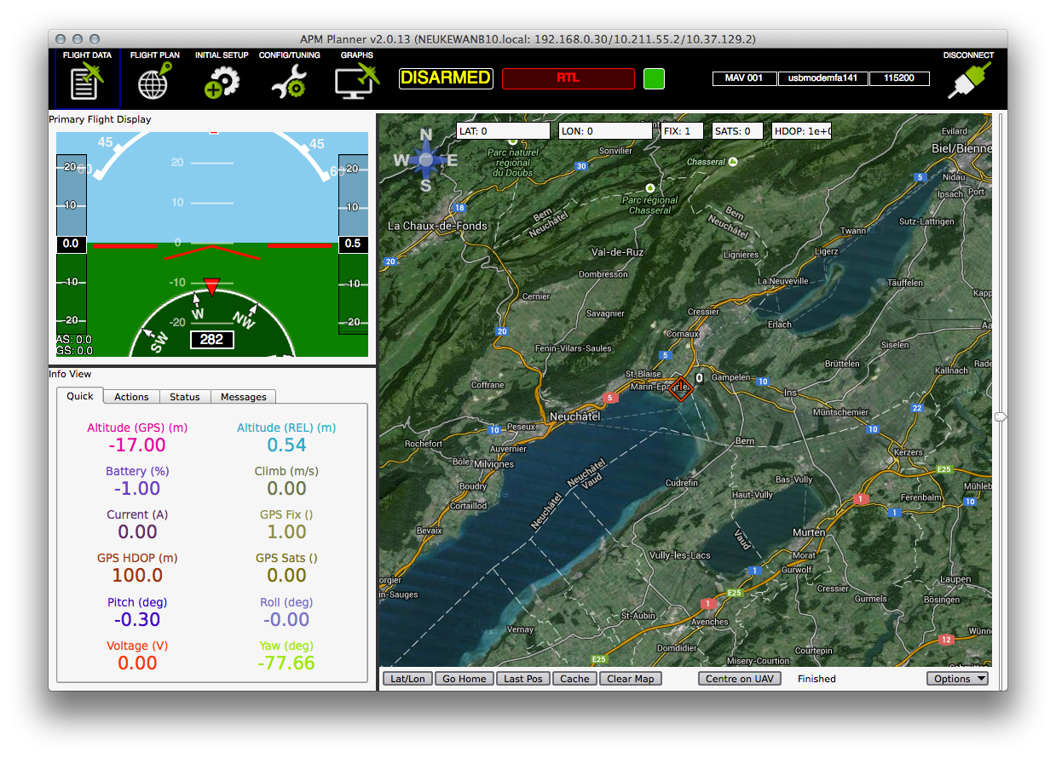Click the compass rose on map
This screenshot has height=758, width=1056.
click(425, 160)
